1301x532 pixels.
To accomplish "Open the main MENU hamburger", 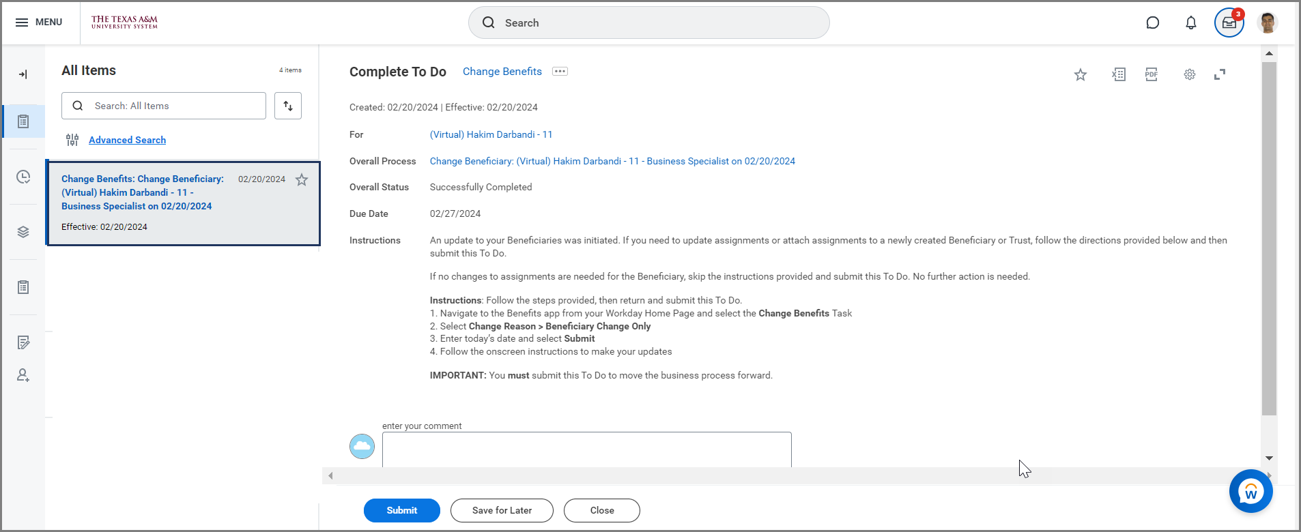I will coord(39,23).
